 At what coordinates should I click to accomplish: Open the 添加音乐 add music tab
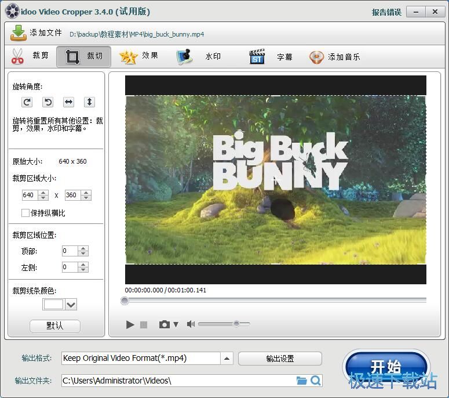(x=335, y=57)
